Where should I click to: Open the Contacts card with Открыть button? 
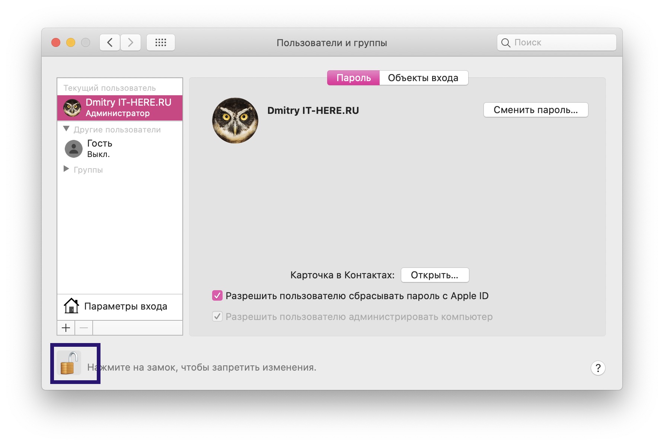click(x=435, y=275)
